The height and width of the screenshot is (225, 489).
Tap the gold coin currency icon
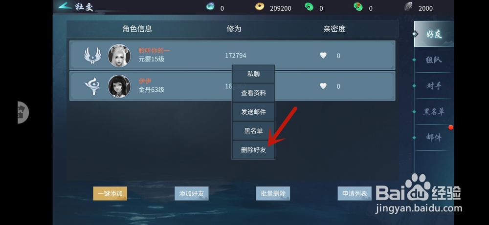[260, 6]
